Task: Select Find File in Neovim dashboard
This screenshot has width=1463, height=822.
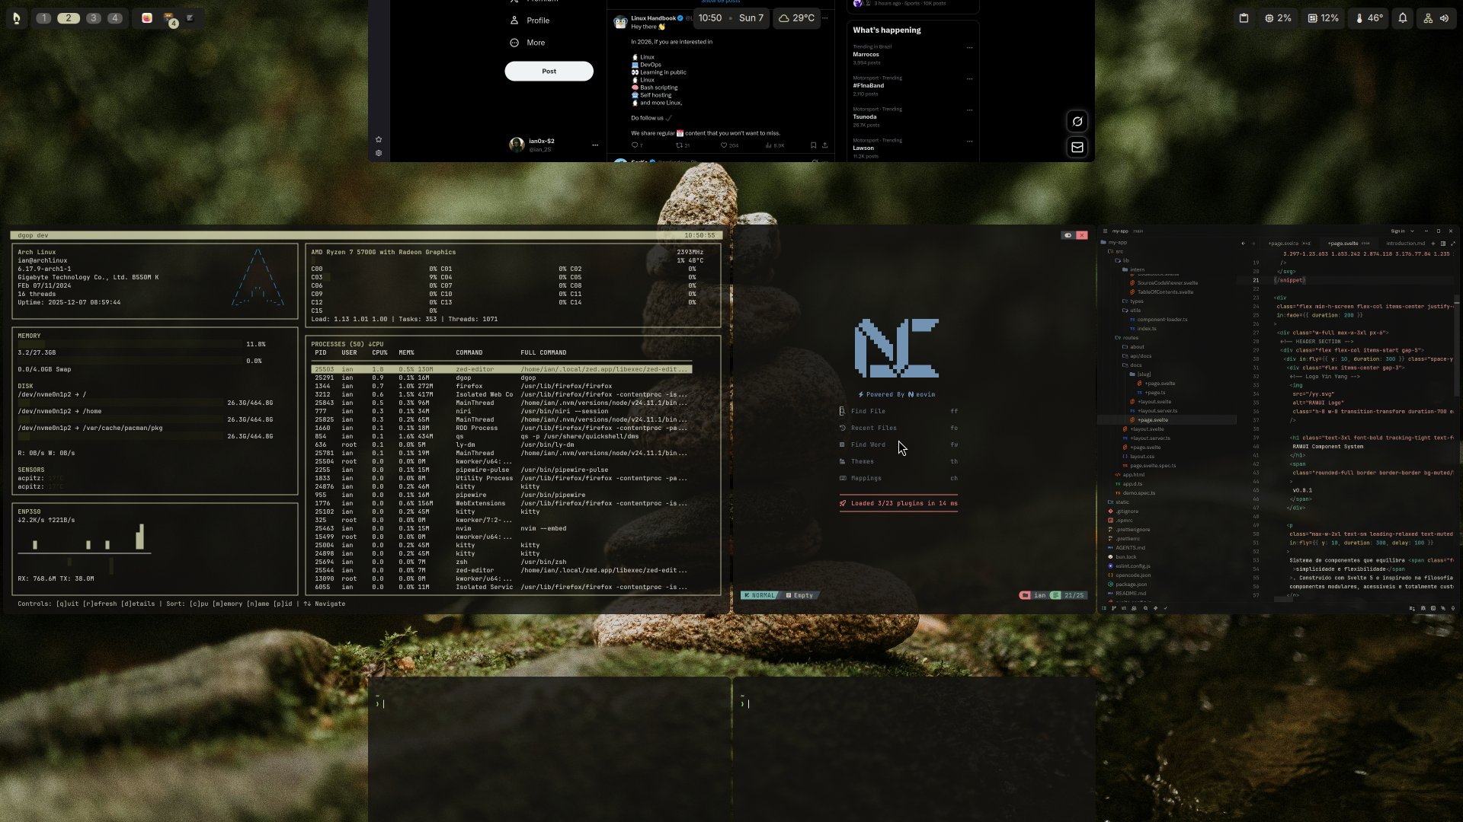Action: click(x=868, y=411)
